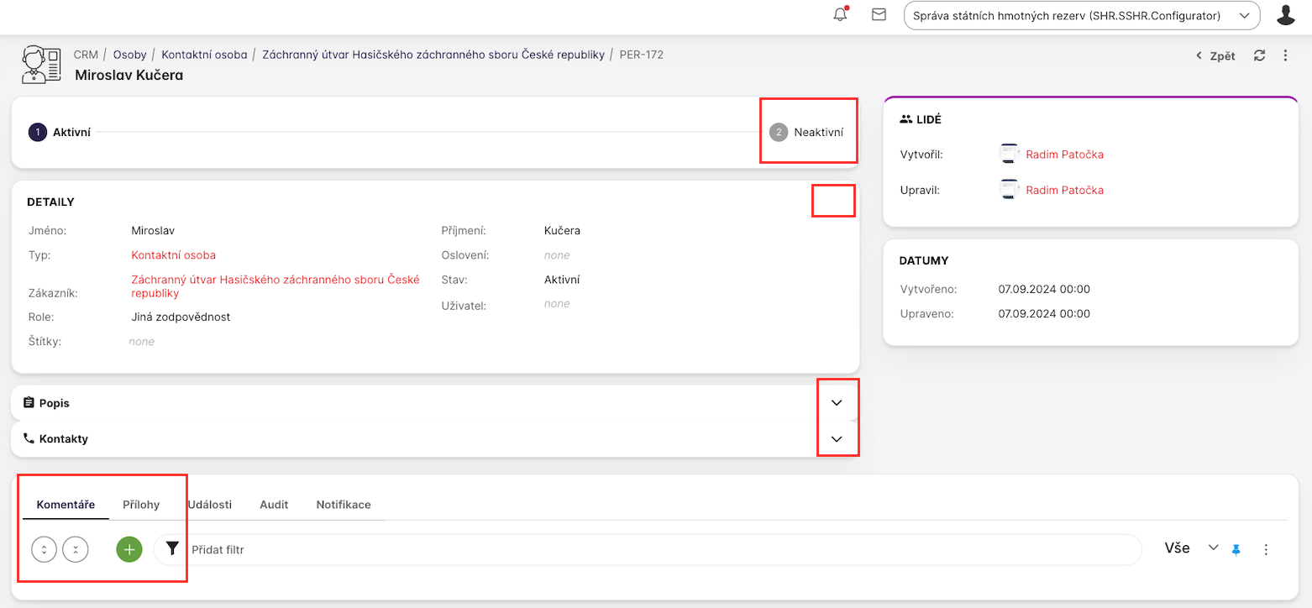Viewport: 1312px width, 608px height.
Task: Open the comments section three-dot menu
Action: (x=1267, y=549)
